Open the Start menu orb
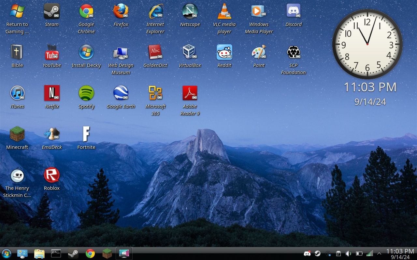This screenshot has width=417, height=260. coord(6,253)
